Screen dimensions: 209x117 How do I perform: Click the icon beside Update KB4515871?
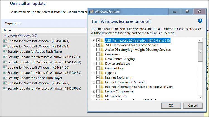click(5, 41)
